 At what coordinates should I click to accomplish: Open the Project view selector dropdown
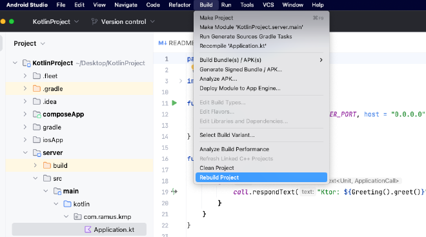[29, 43]
